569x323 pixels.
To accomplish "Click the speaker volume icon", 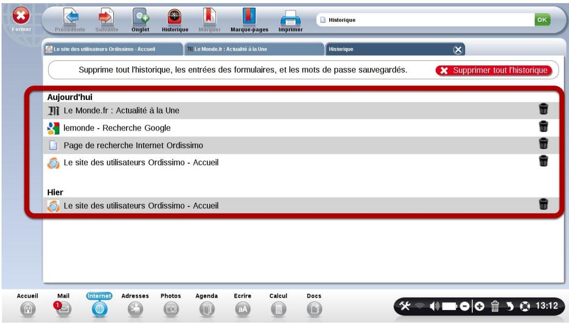I will pyautogui.click(x=434, y=306).
